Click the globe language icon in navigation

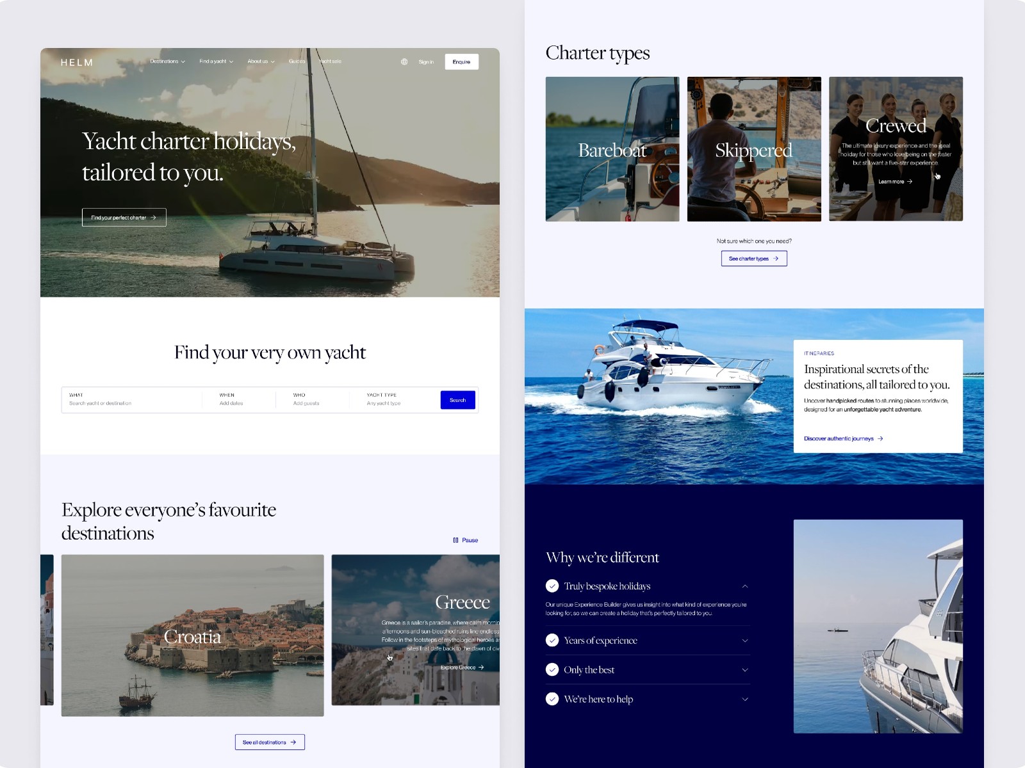pos(404,61)
